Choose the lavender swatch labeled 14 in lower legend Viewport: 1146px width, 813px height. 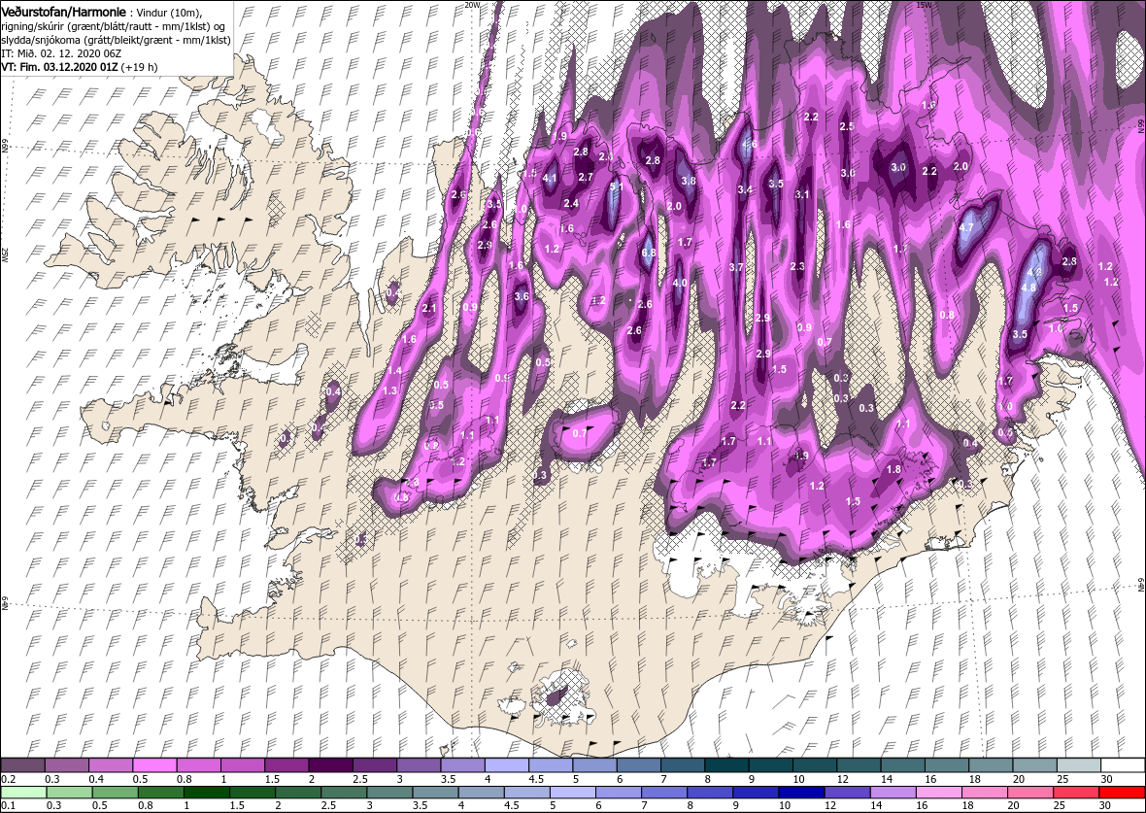tap(893, 793)
